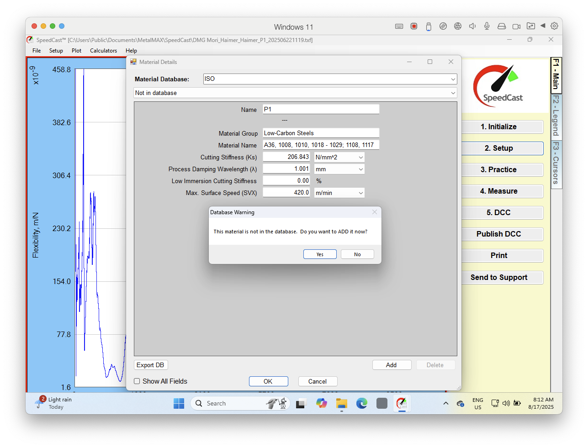Viewport: 588px width, 448px height.
Task: Click the volume icon in the system tray
Action: coord(506,403)
